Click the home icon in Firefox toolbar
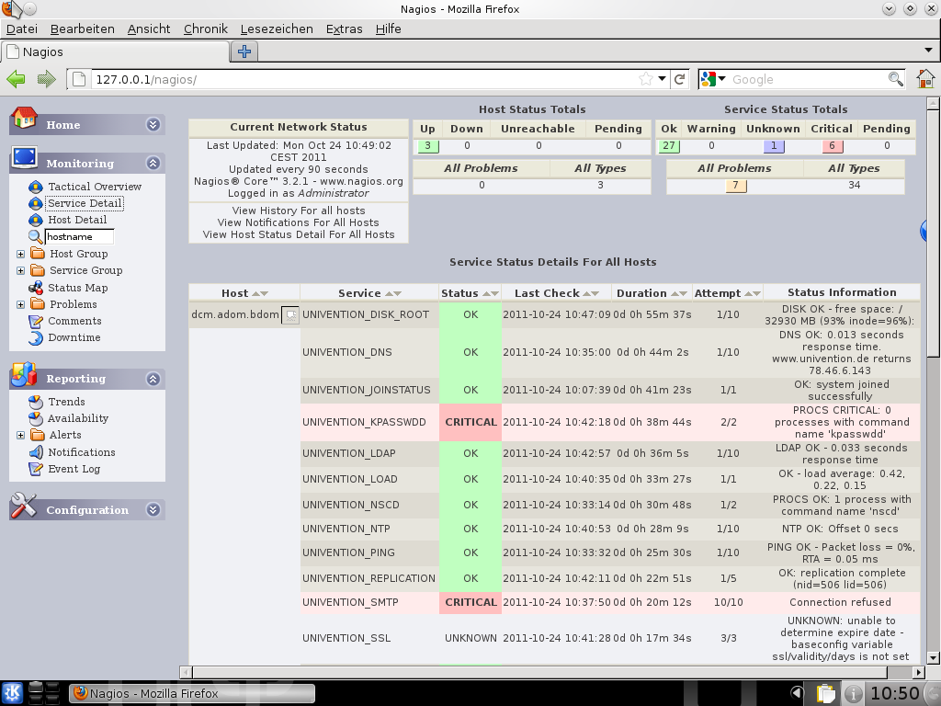Screen dimensions: 941x706 924,79
